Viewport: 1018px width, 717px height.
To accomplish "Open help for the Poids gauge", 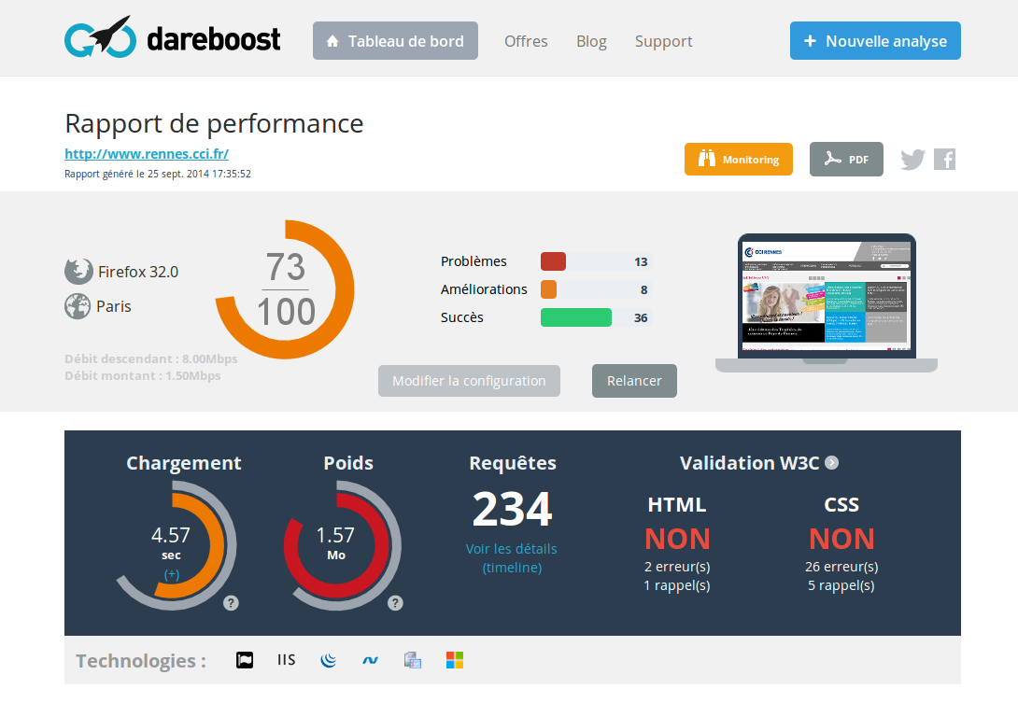I will [x=395, y=603].
